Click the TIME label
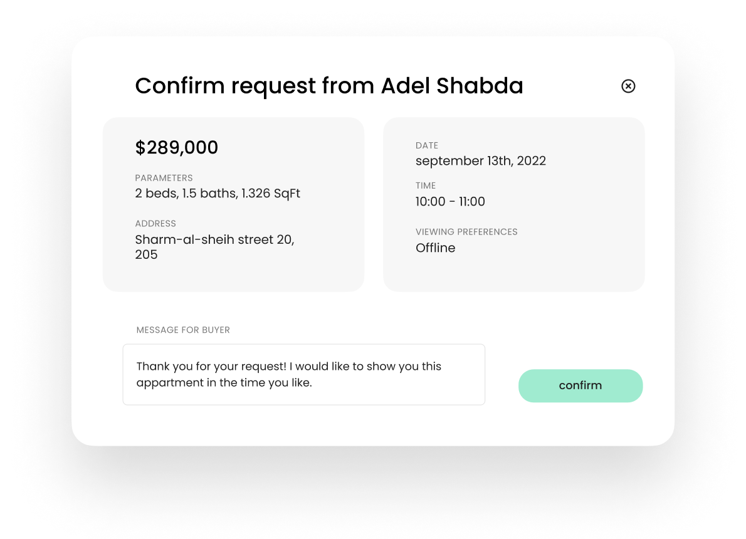Image resolution: width=746 pixels, height=539 pixels. (x=426, y=186)
